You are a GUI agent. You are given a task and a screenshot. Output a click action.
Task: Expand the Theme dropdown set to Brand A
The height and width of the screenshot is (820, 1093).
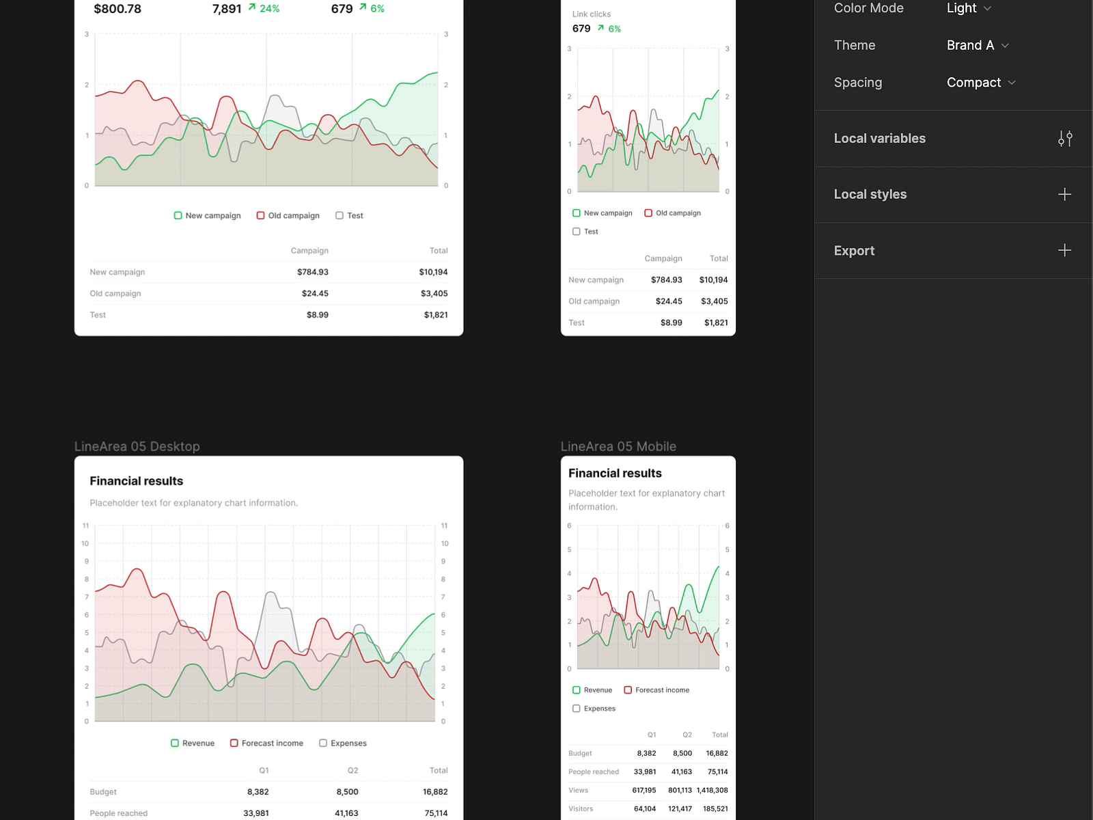click(x=977, y=45)
